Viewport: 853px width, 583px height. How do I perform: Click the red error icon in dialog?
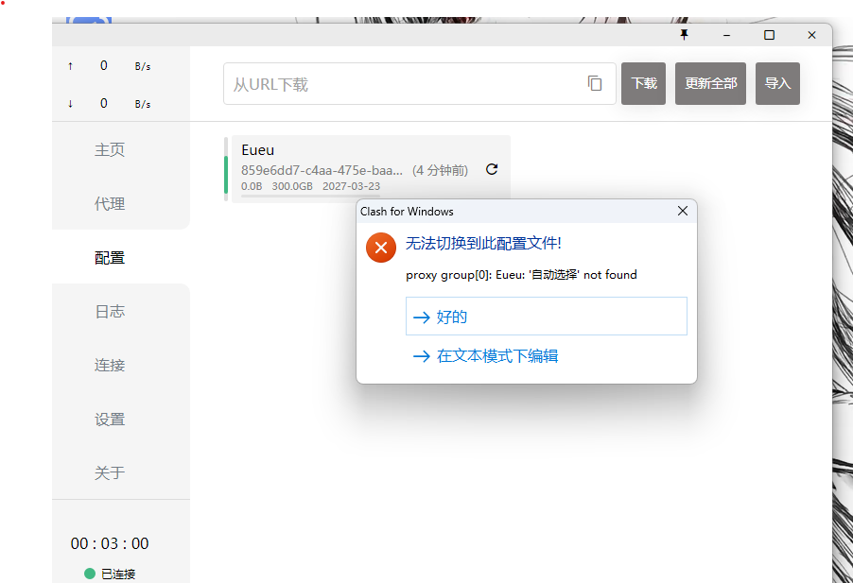click(x=380, y=248)
